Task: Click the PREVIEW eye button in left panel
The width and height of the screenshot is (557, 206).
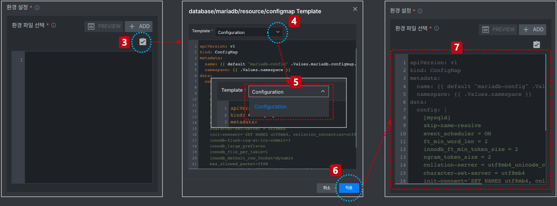Action: click(104, 27)
